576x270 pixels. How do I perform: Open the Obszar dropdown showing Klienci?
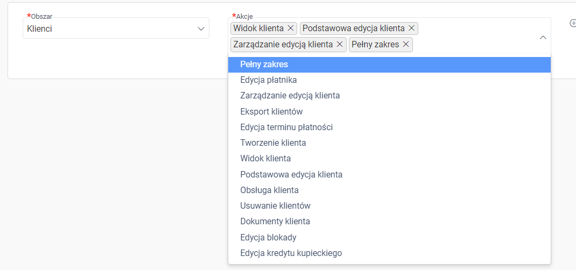point(116,29)
